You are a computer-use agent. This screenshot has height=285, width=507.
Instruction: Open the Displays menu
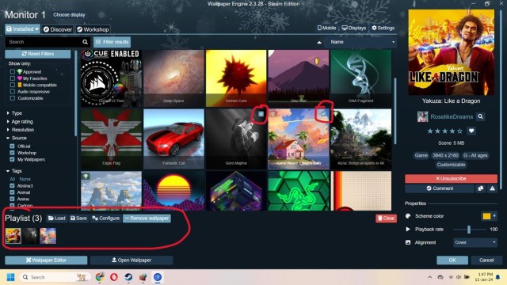coord(354,28)
